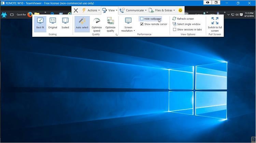
Task: Enable Show sessions in tabs
Action: pos(174,30)
